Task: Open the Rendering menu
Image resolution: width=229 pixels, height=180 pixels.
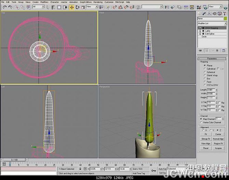Action: (x=98, y=2)
